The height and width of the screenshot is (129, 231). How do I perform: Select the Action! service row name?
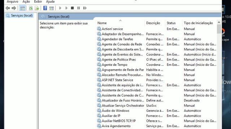112,29
